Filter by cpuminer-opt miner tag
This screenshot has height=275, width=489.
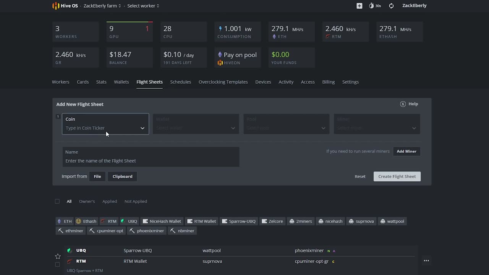(x=106, y=231)
